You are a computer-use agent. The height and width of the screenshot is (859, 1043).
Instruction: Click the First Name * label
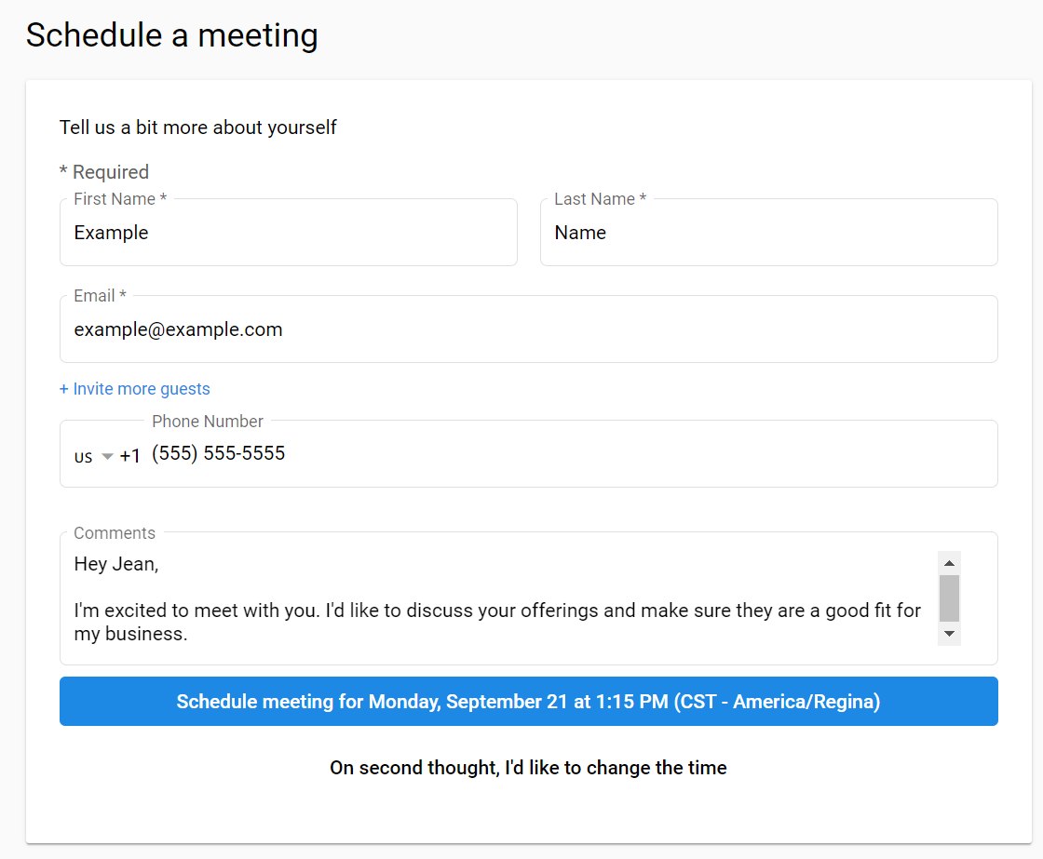120,199
